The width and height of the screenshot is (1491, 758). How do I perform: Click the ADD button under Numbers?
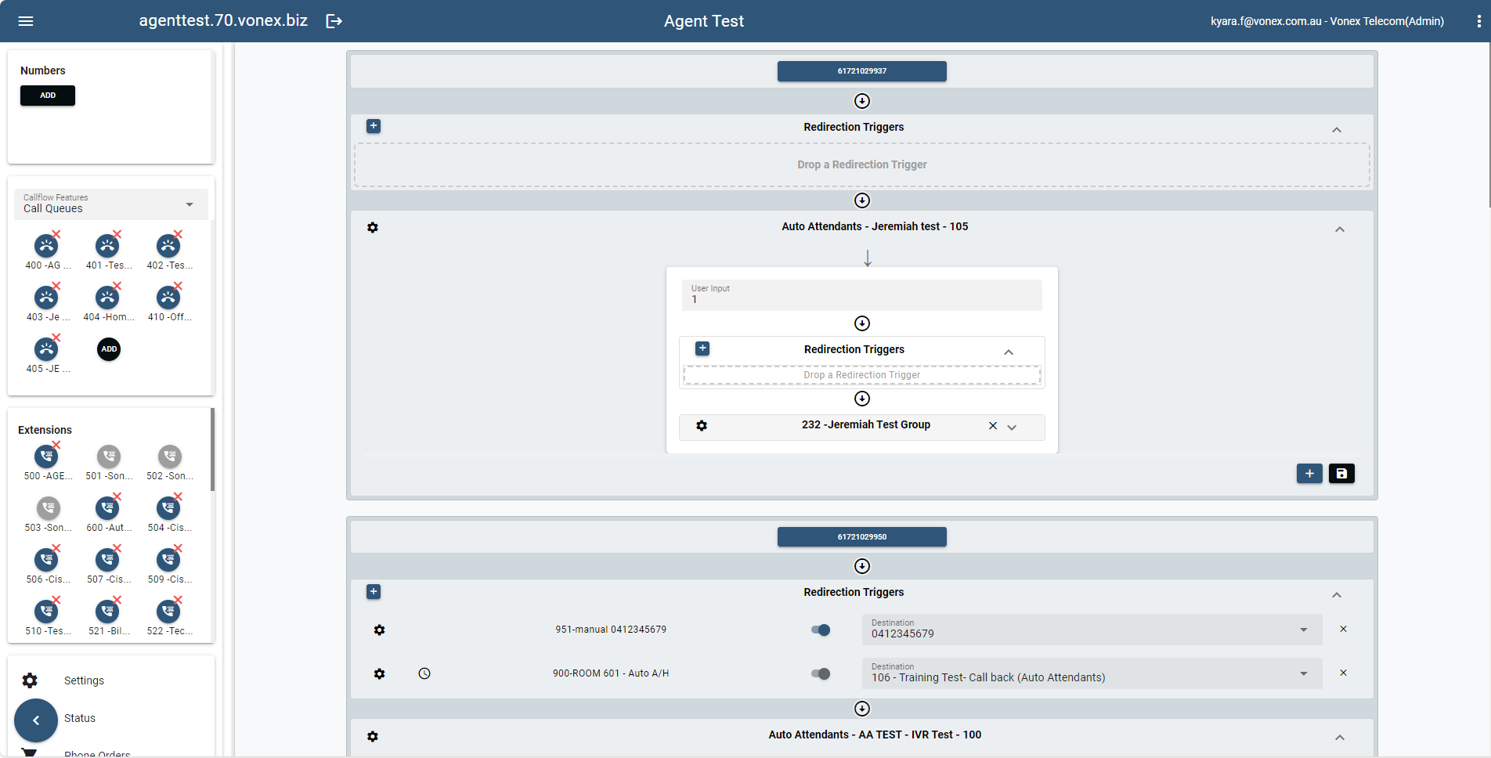(x=48, y=96)
